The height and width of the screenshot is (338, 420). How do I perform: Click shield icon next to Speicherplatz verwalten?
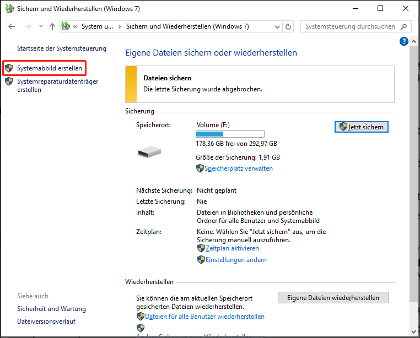pyautogui.click(x=200, y=168)
